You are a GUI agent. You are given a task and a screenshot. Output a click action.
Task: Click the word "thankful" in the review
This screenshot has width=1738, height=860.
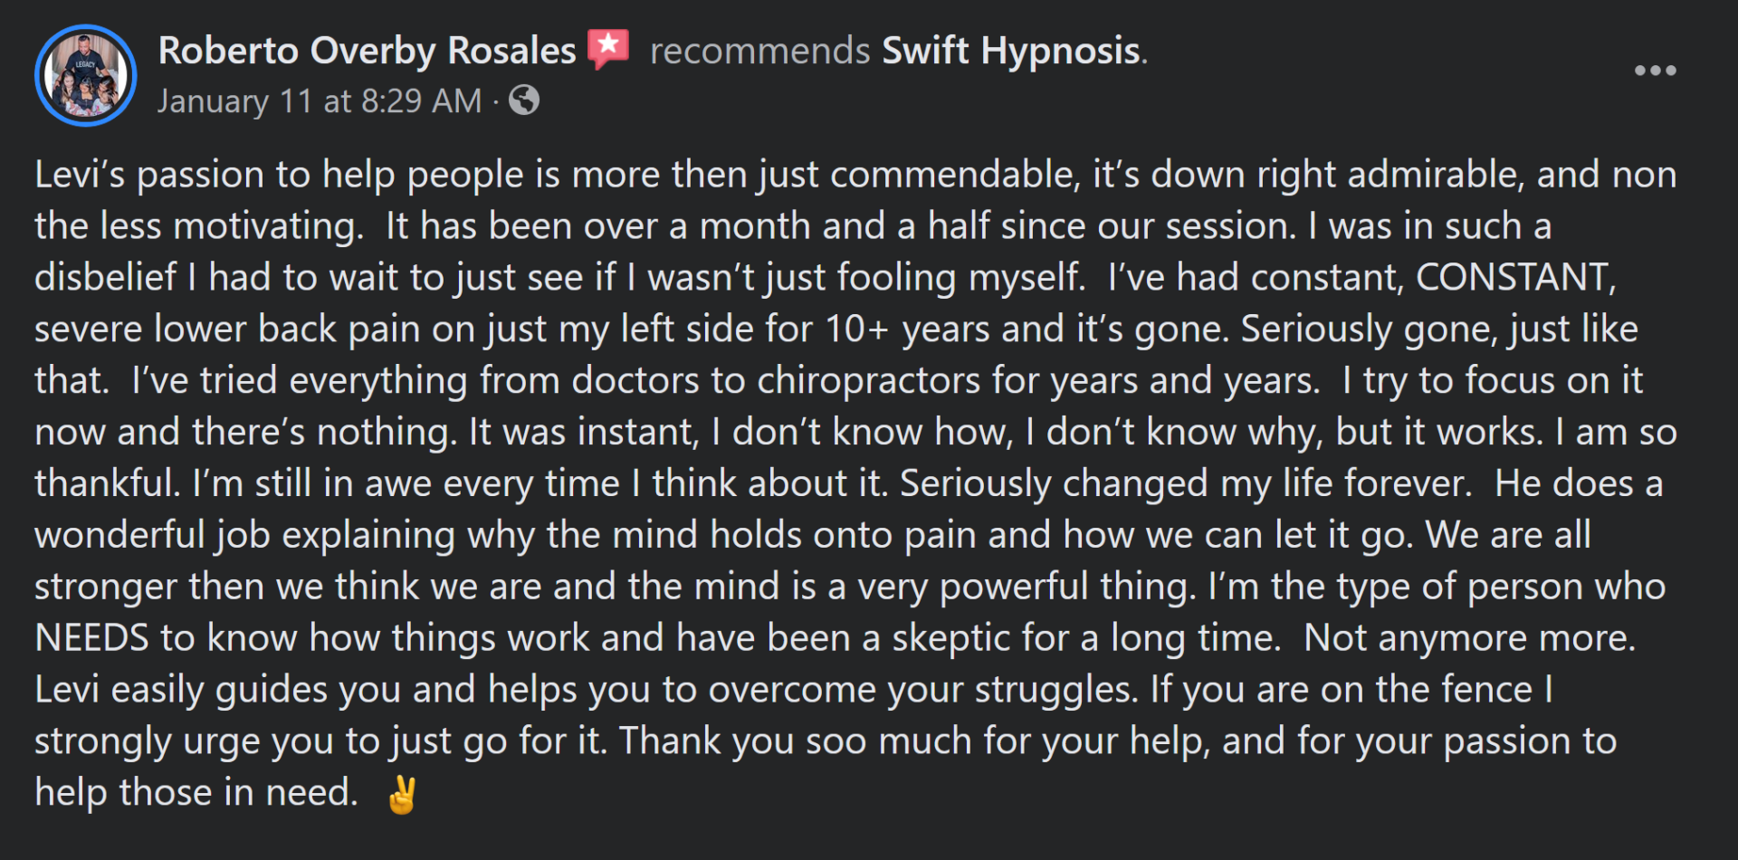click(105, 483)
